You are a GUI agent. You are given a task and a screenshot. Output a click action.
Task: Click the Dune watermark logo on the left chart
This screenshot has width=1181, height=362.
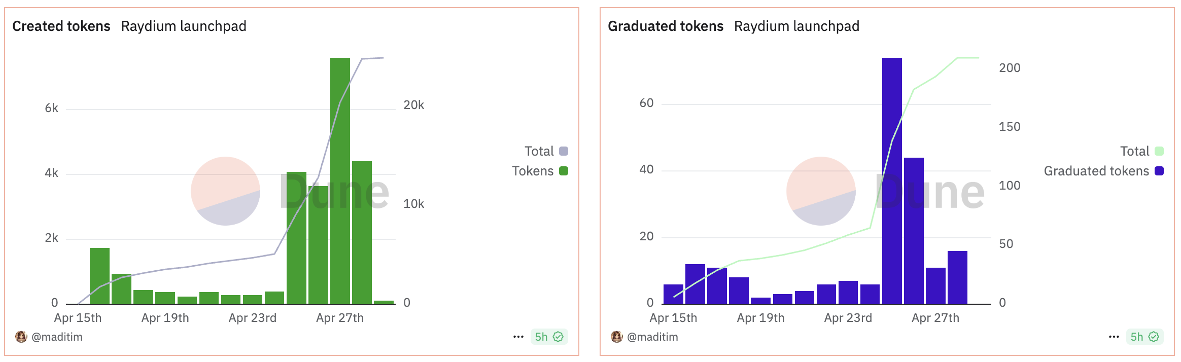pos(334,192)
